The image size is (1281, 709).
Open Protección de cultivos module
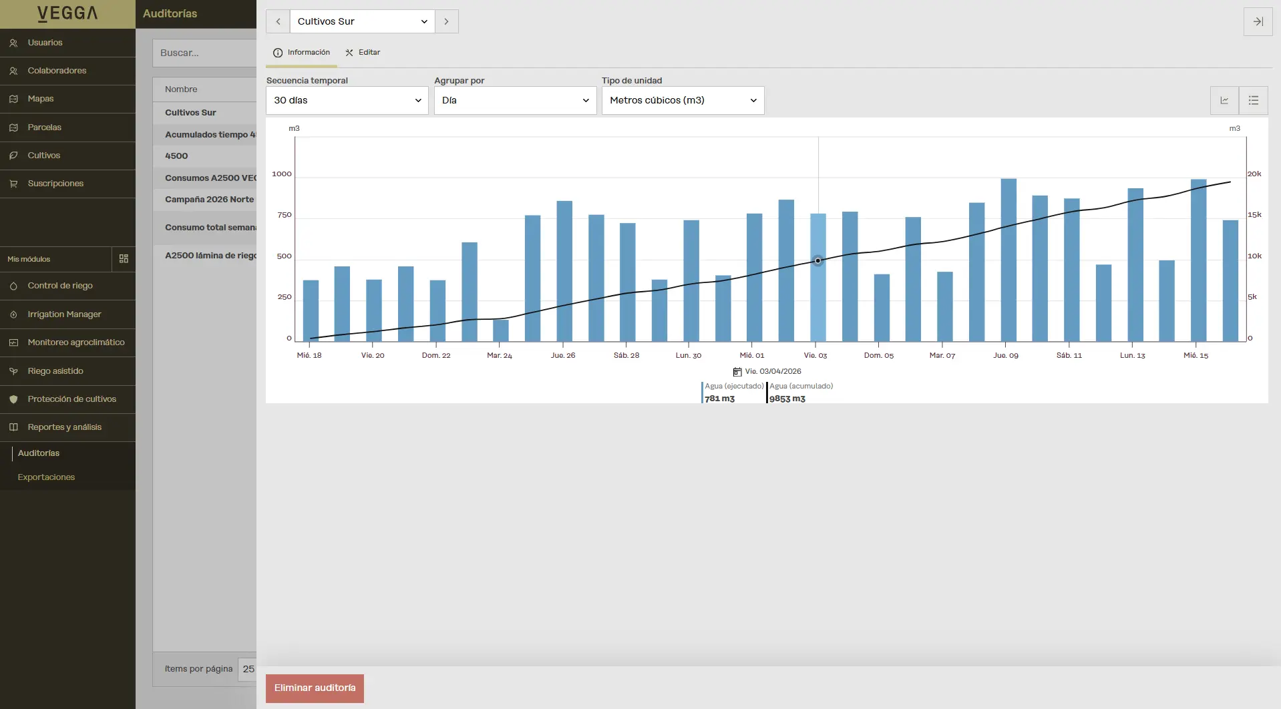click(71, 399)
